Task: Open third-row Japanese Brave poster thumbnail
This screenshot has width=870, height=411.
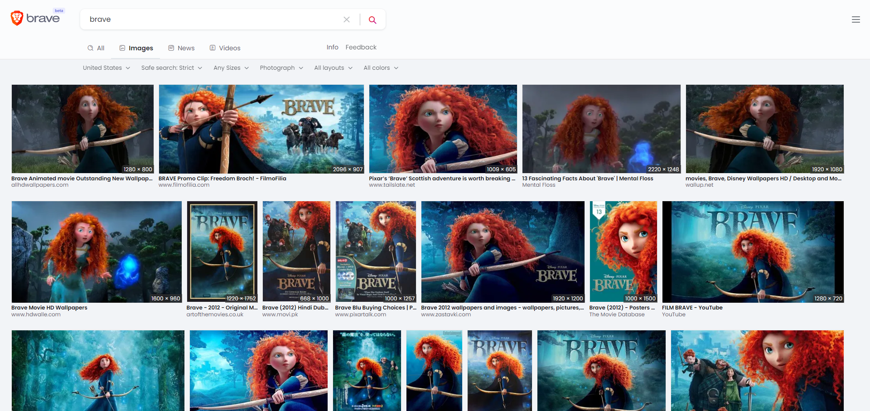Action: pyautogui.click(x=367, y=371)
